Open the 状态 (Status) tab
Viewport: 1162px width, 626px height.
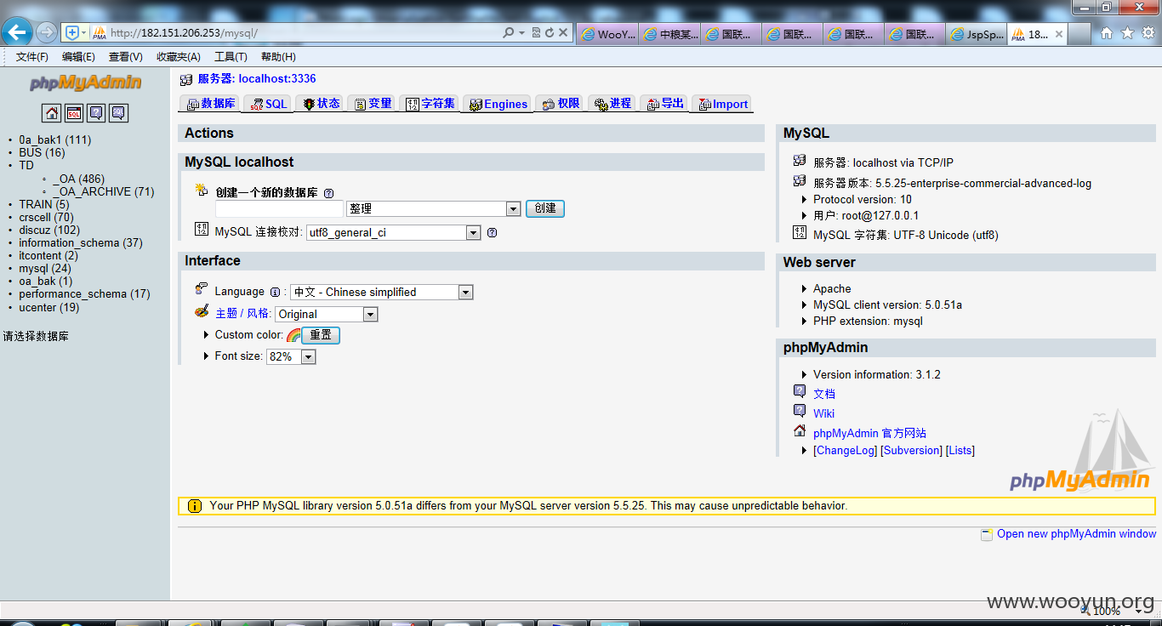(x=322, y=104)
